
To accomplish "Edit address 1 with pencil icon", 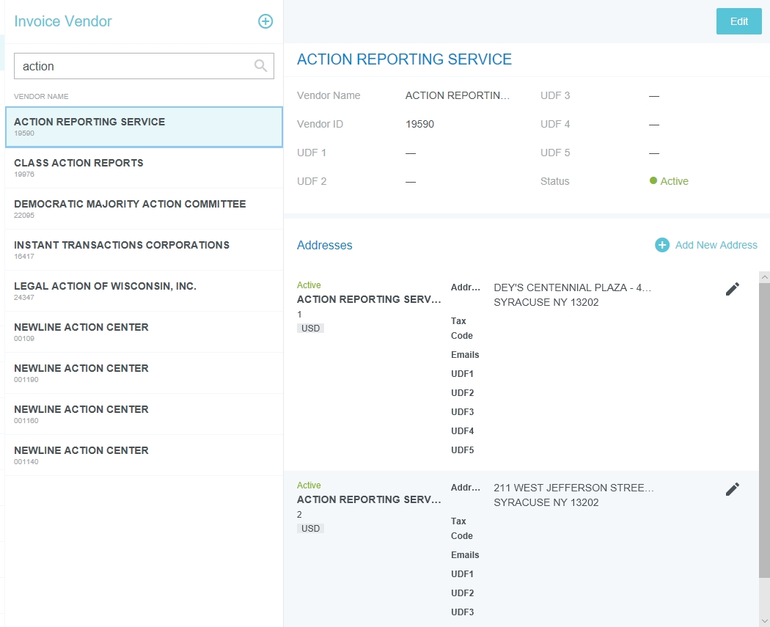I will (x=732, y=289).
